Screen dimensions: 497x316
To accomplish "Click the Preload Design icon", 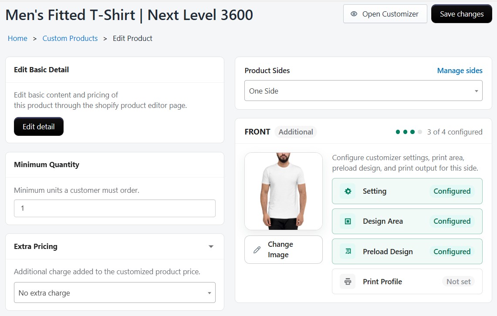I will tap(347, 251).
